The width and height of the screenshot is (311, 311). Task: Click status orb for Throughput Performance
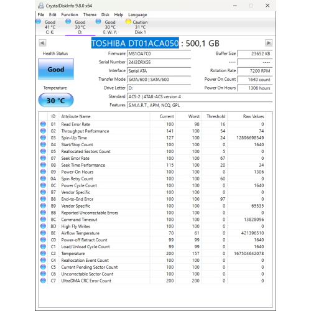tap(43, 131)
